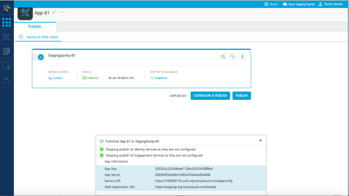
Task: Click the StagingSanity-81 environment name
Action: pyautogui.click(x=62, y=55)
